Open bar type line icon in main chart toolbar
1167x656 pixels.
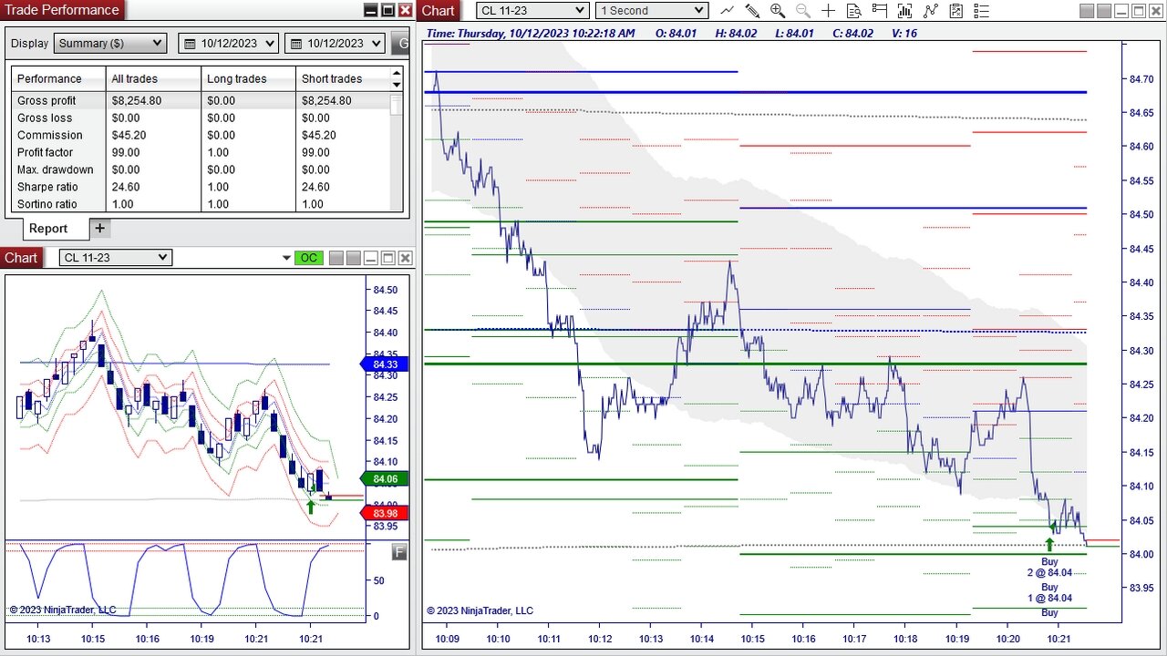point(727,11)
